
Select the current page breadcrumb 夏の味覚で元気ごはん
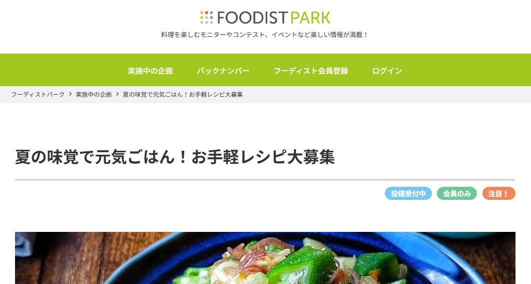[183, 95]
